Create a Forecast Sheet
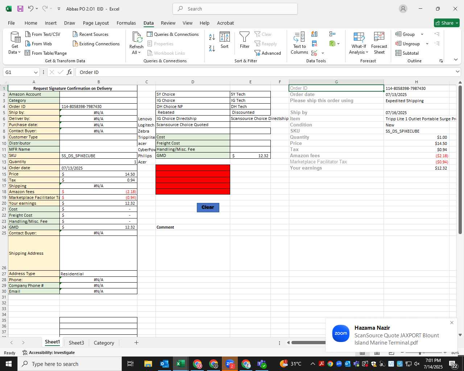The height and width of the screenshot is (371, 464). click(x=379, y=43)
